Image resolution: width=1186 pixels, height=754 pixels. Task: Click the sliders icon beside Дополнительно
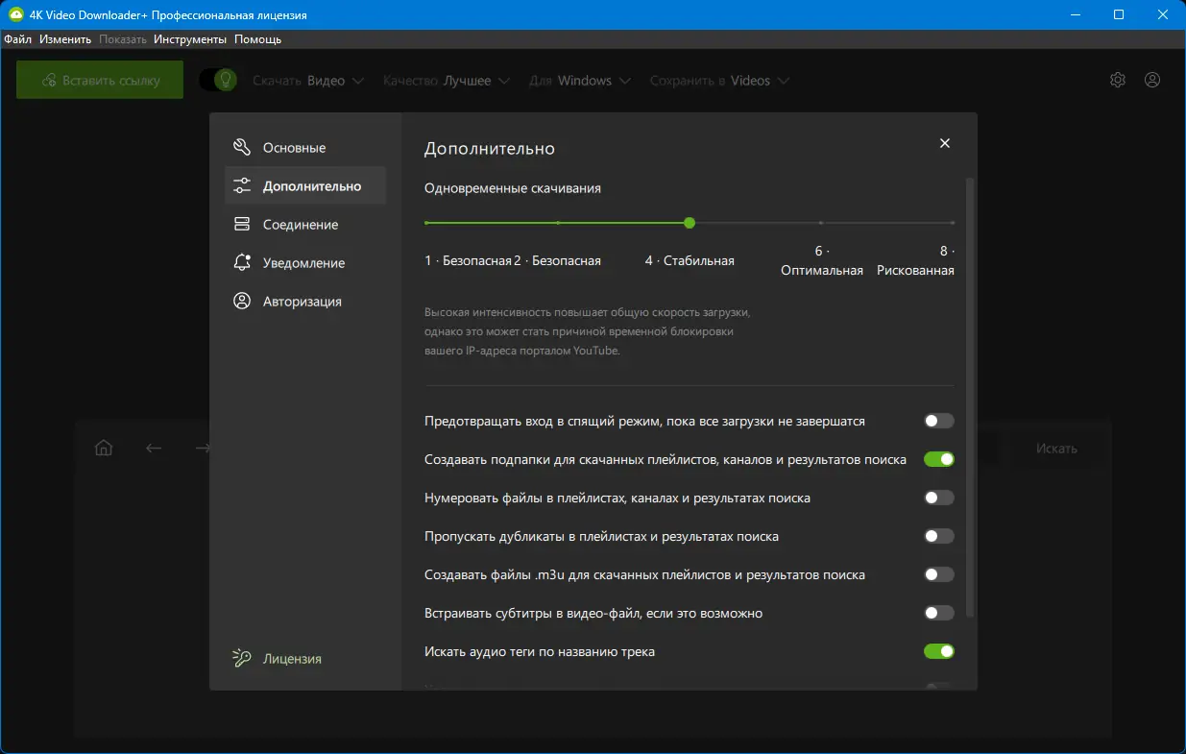point(242,185)
